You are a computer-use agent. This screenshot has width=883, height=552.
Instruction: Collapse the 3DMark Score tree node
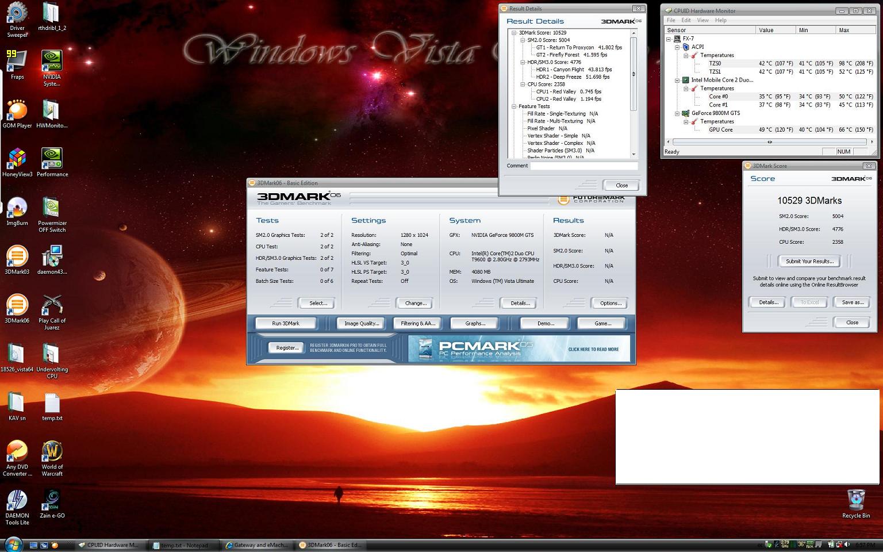(514, 33)
